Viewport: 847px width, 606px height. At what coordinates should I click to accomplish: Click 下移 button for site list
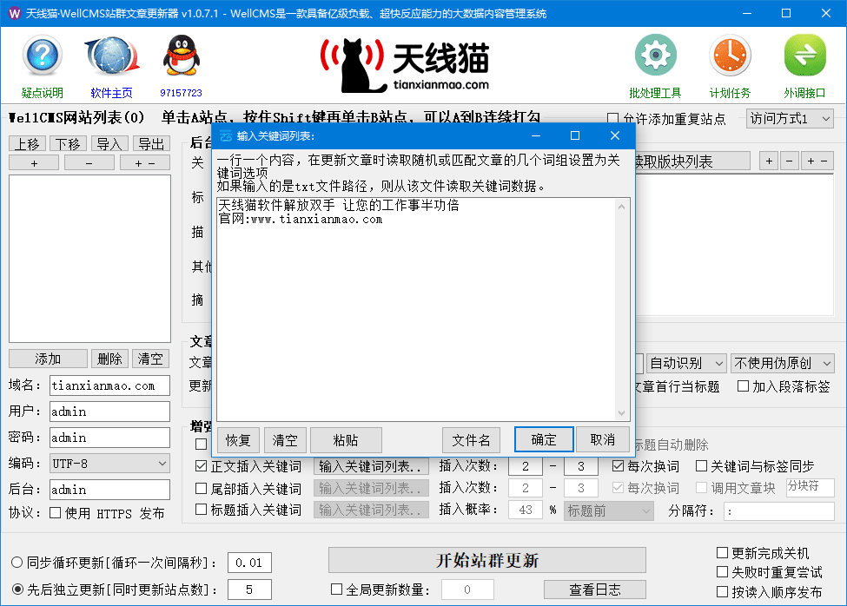(68, 144)
